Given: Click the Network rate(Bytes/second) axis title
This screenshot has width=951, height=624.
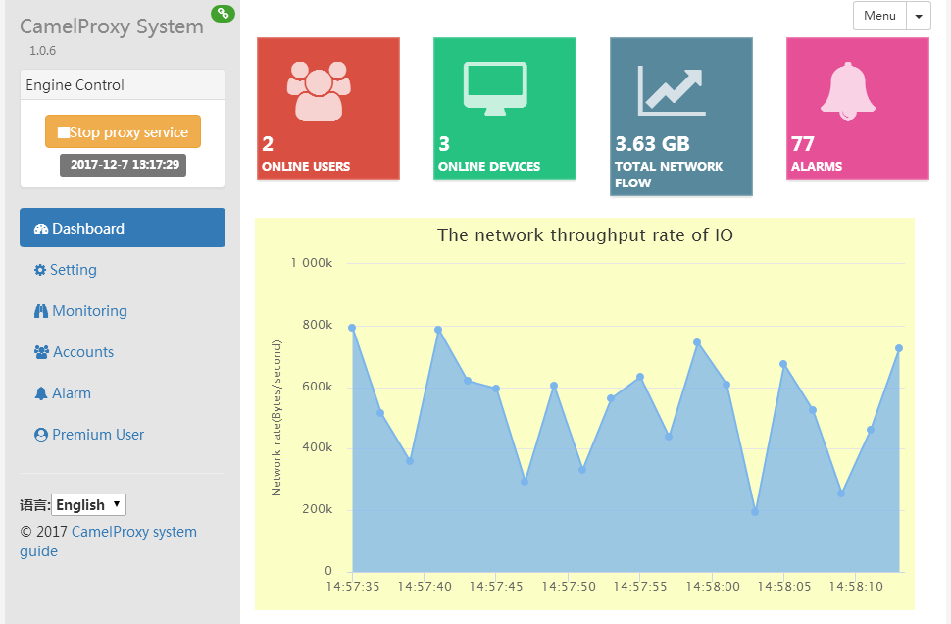Looking at the screenshot, I should (276, 418).
